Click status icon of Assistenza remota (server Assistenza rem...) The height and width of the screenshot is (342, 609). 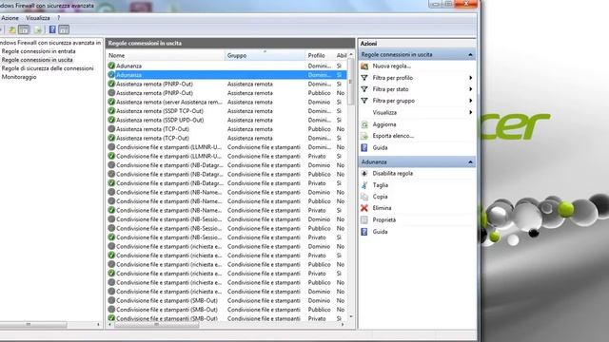111,102
